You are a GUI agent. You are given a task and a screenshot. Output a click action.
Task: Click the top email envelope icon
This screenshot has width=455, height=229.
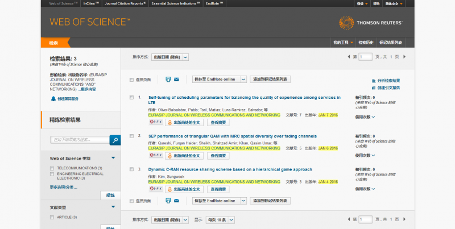pyautogui.click(x=176, y=80)
